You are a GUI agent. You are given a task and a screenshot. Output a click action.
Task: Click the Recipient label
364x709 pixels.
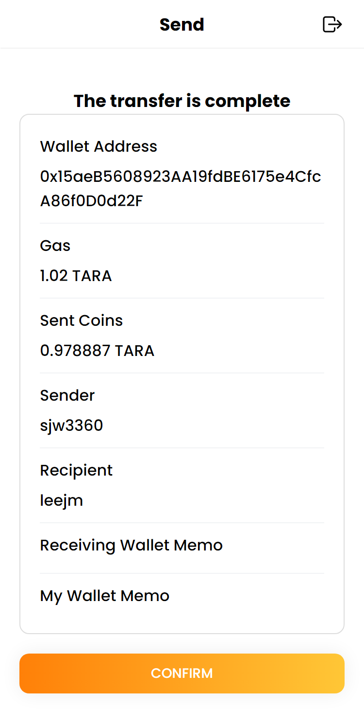(76, 470)
